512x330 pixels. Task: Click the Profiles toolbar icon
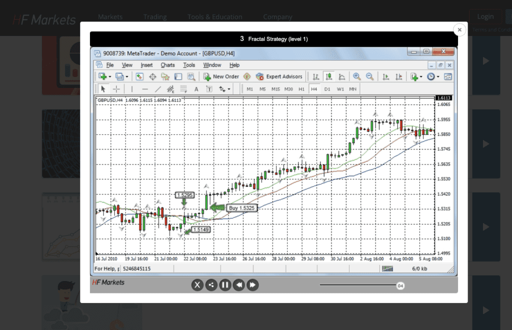119,76
